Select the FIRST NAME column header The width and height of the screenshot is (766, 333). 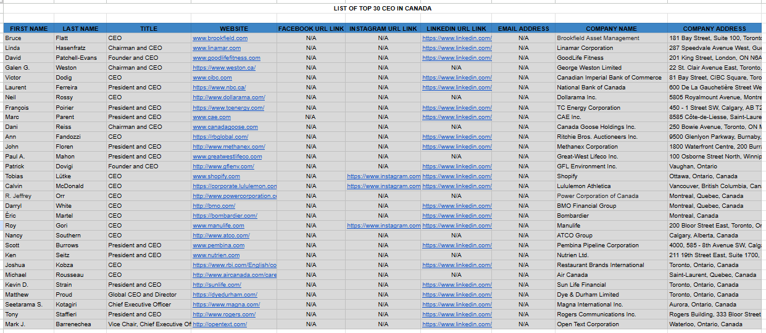[29, 28]
